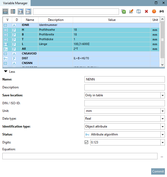Image resolution: width=167 pixels, height=177 pixels.
Task: Click the table scrollbar down arrow
Action: [x=162, y=65]
